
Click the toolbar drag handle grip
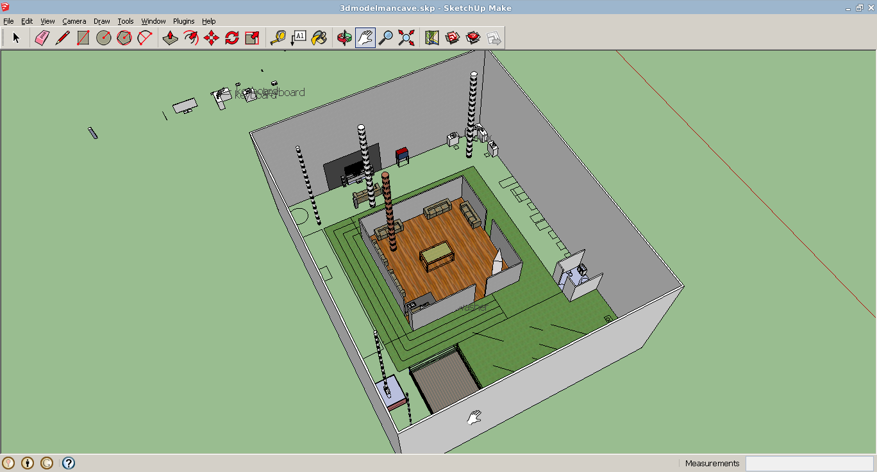click(3, 38)
